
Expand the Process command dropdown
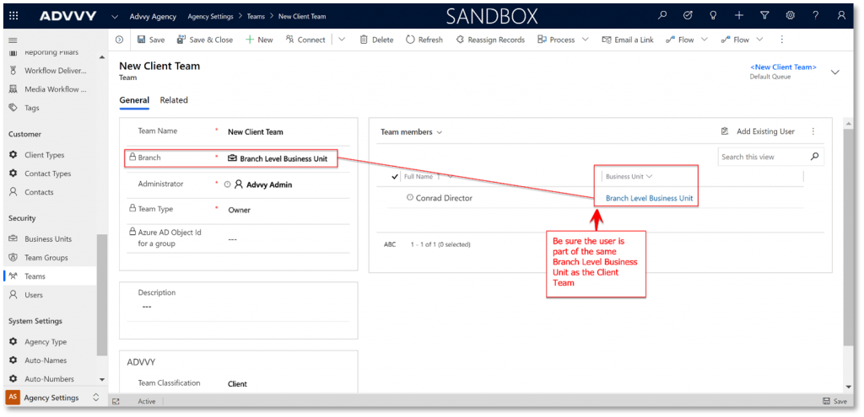pos(582,40)
